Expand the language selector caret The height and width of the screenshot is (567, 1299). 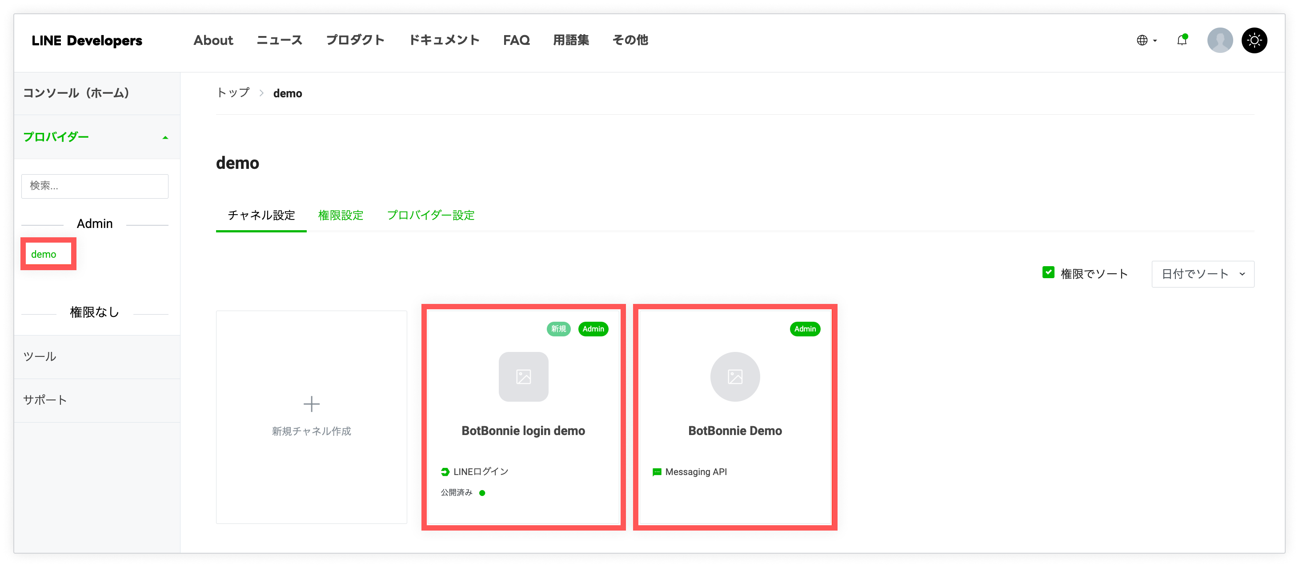click(1155, 41)
